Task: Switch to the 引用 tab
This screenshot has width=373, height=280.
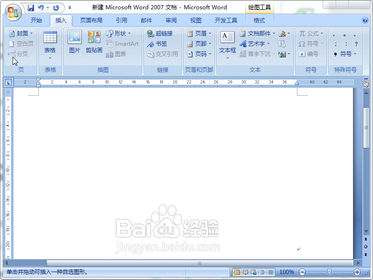Action: coord(122,21)
